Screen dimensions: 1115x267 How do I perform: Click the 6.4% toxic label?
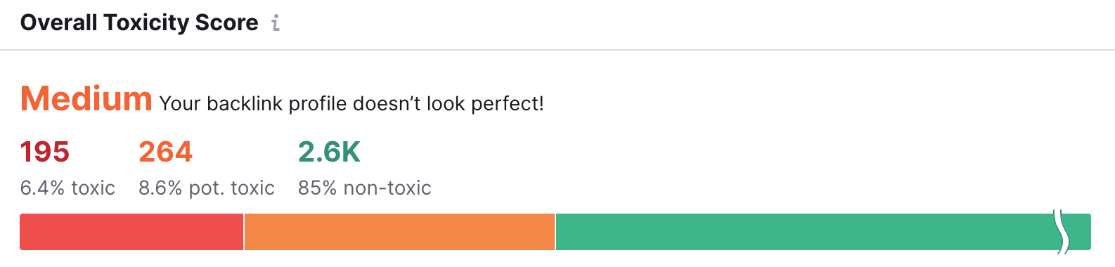(67, 188)
